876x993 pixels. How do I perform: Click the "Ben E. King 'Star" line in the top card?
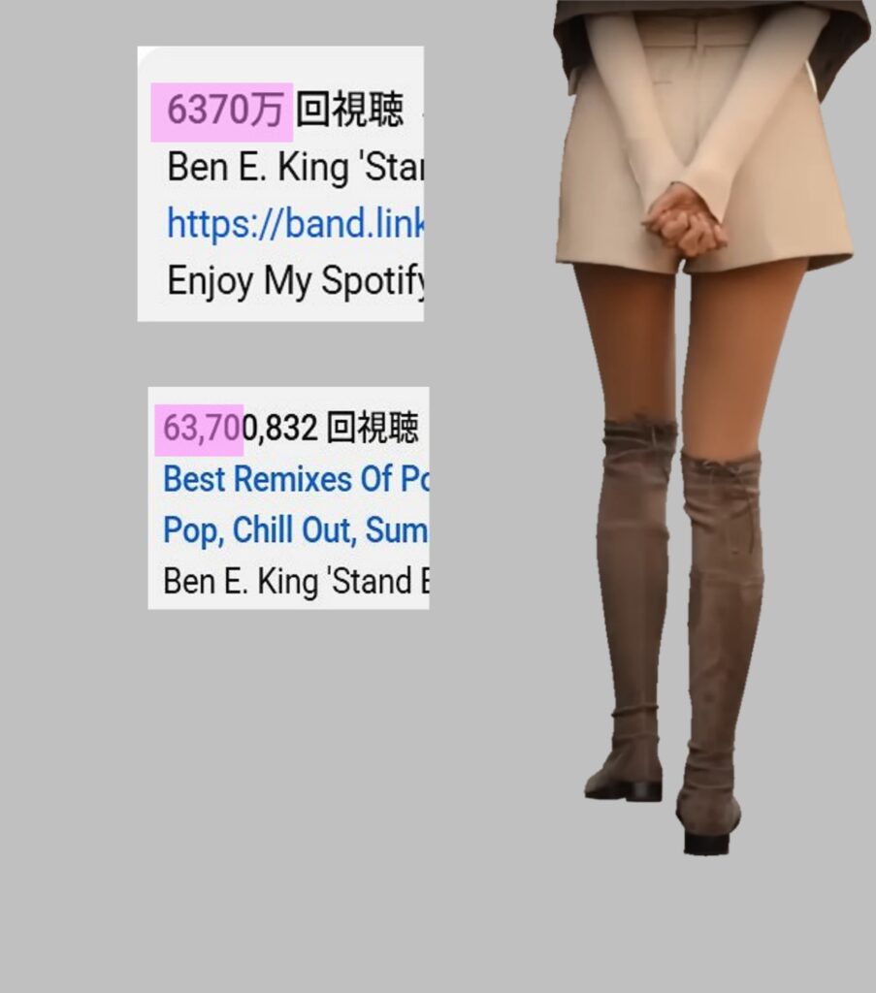(x=295, y=168)
